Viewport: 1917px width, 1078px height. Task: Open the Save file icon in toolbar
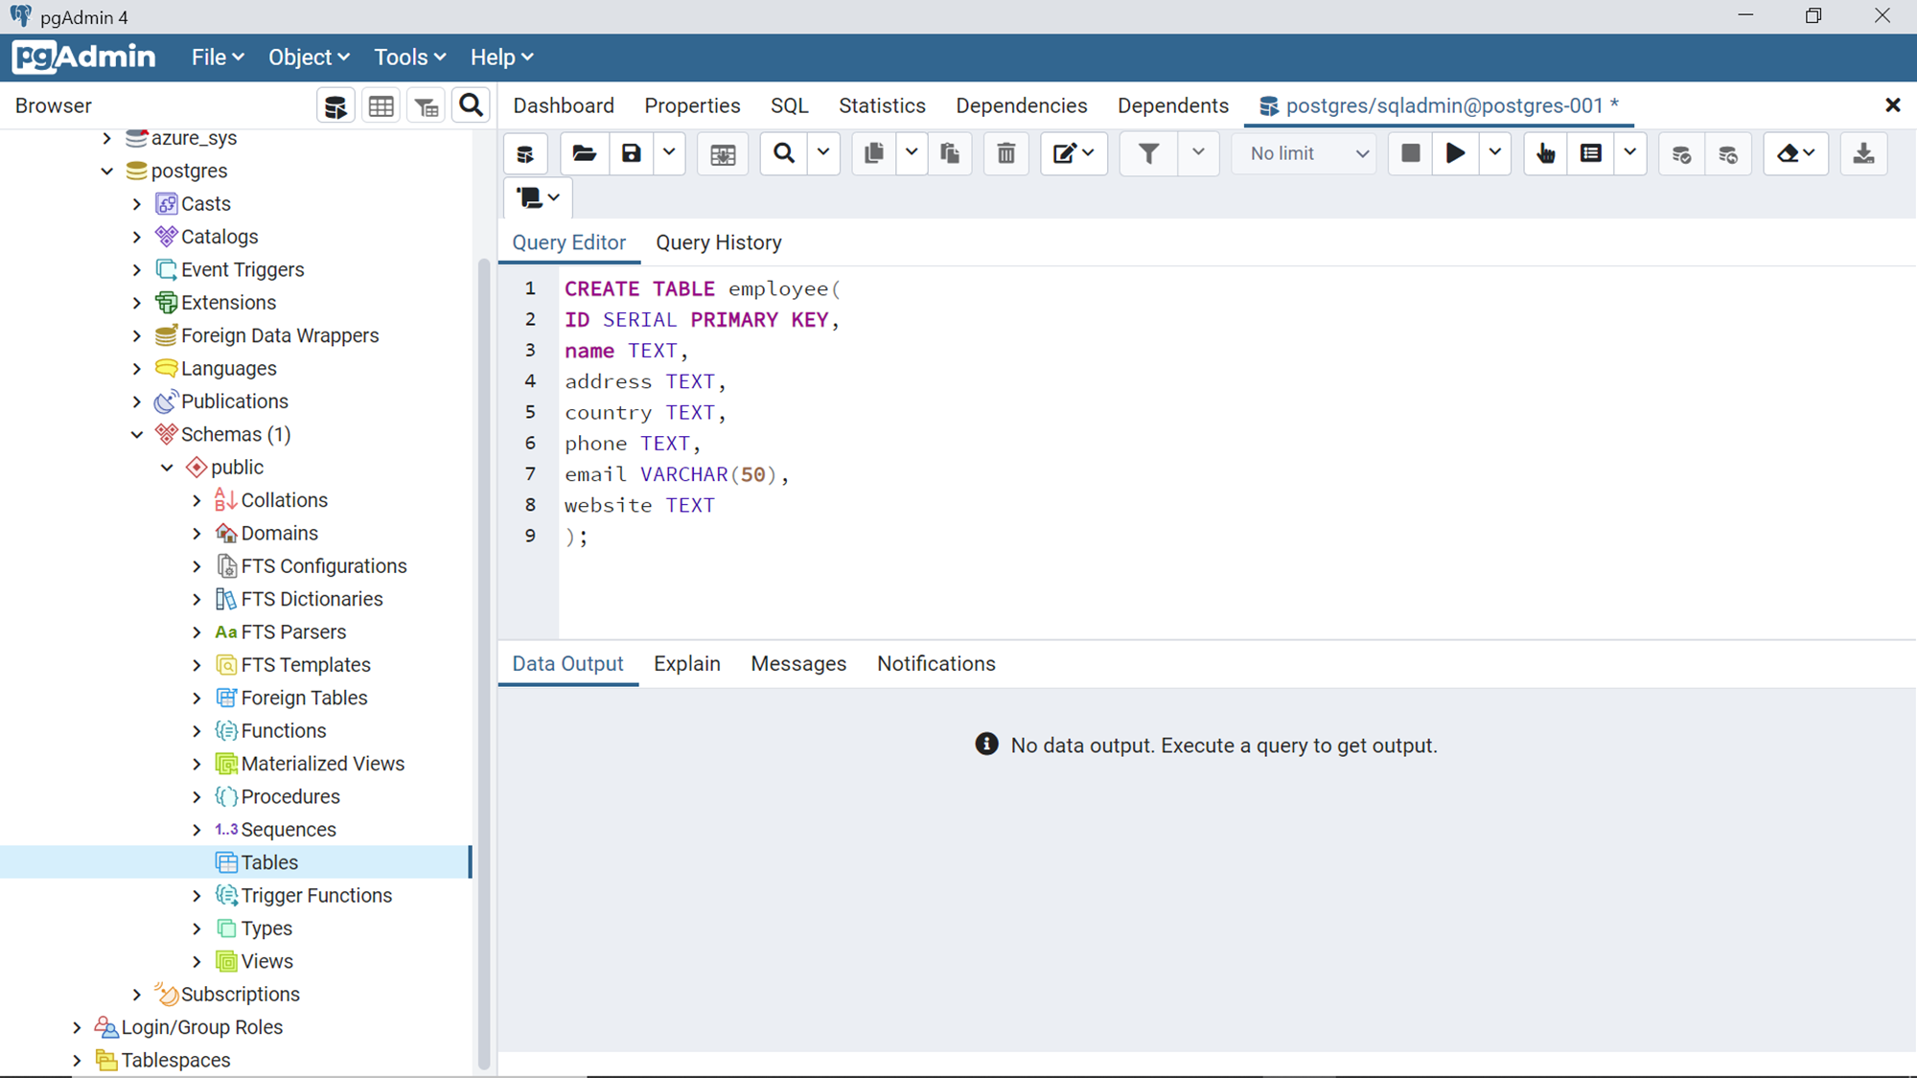[631, 152]
